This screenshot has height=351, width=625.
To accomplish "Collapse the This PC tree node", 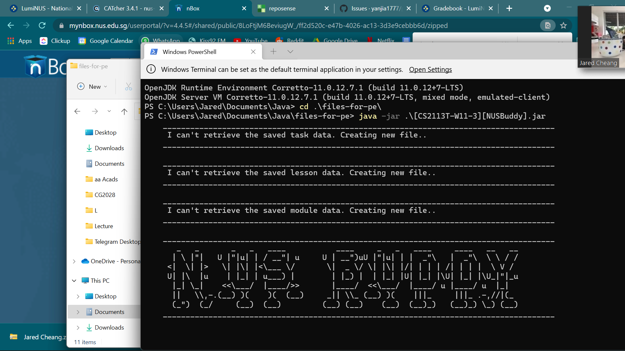I will coord(74,280).
